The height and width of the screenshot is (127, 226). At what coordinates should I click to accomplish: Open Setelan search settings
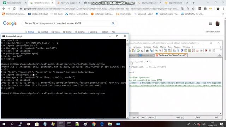(x=105, y=32)
